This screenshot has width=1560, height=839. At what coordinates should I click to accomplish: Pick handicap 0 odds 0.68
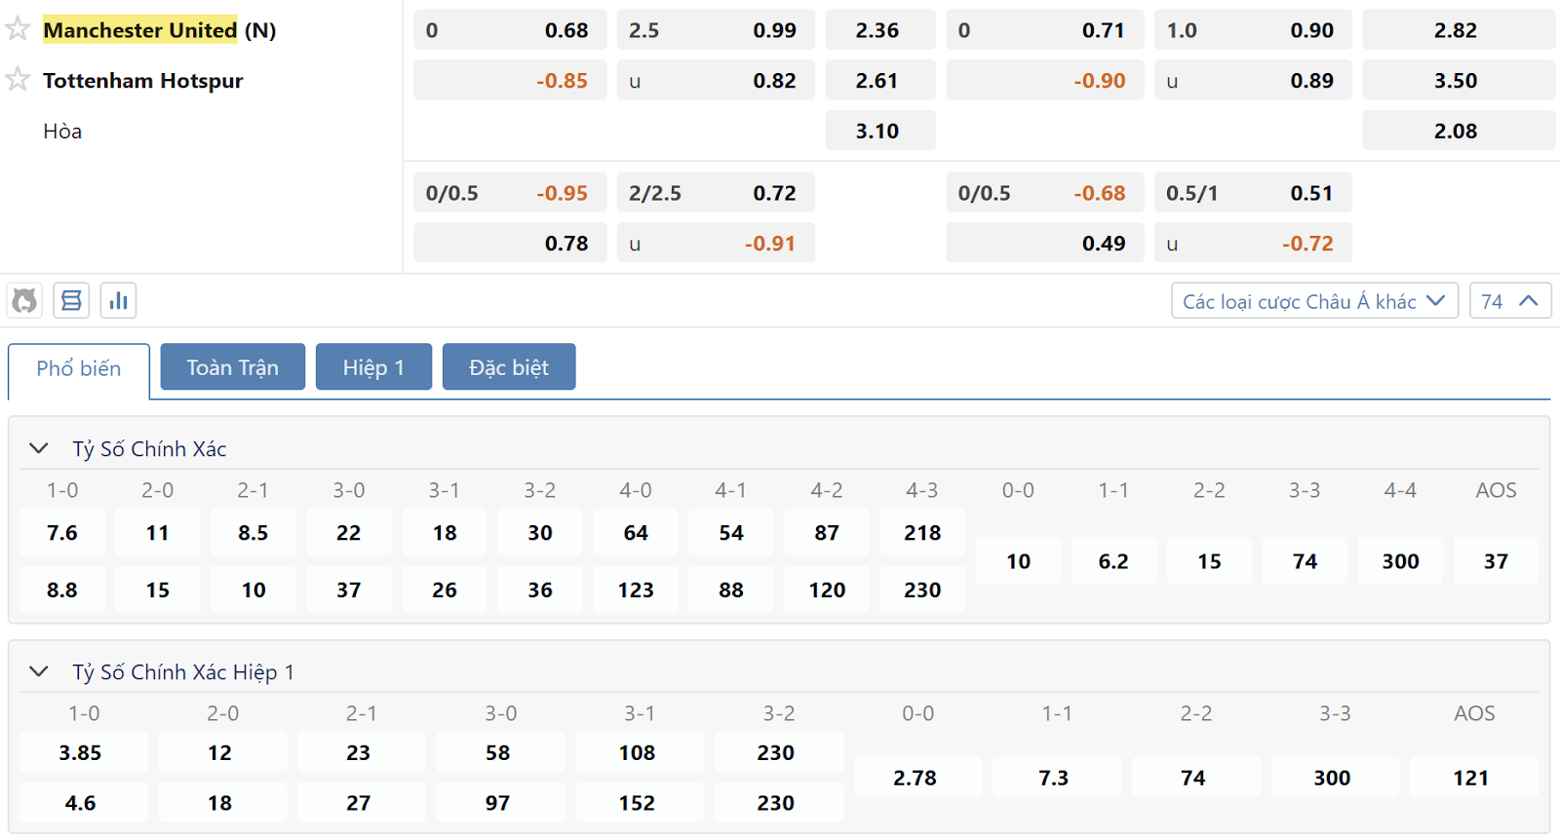click(x=510, y=30)
